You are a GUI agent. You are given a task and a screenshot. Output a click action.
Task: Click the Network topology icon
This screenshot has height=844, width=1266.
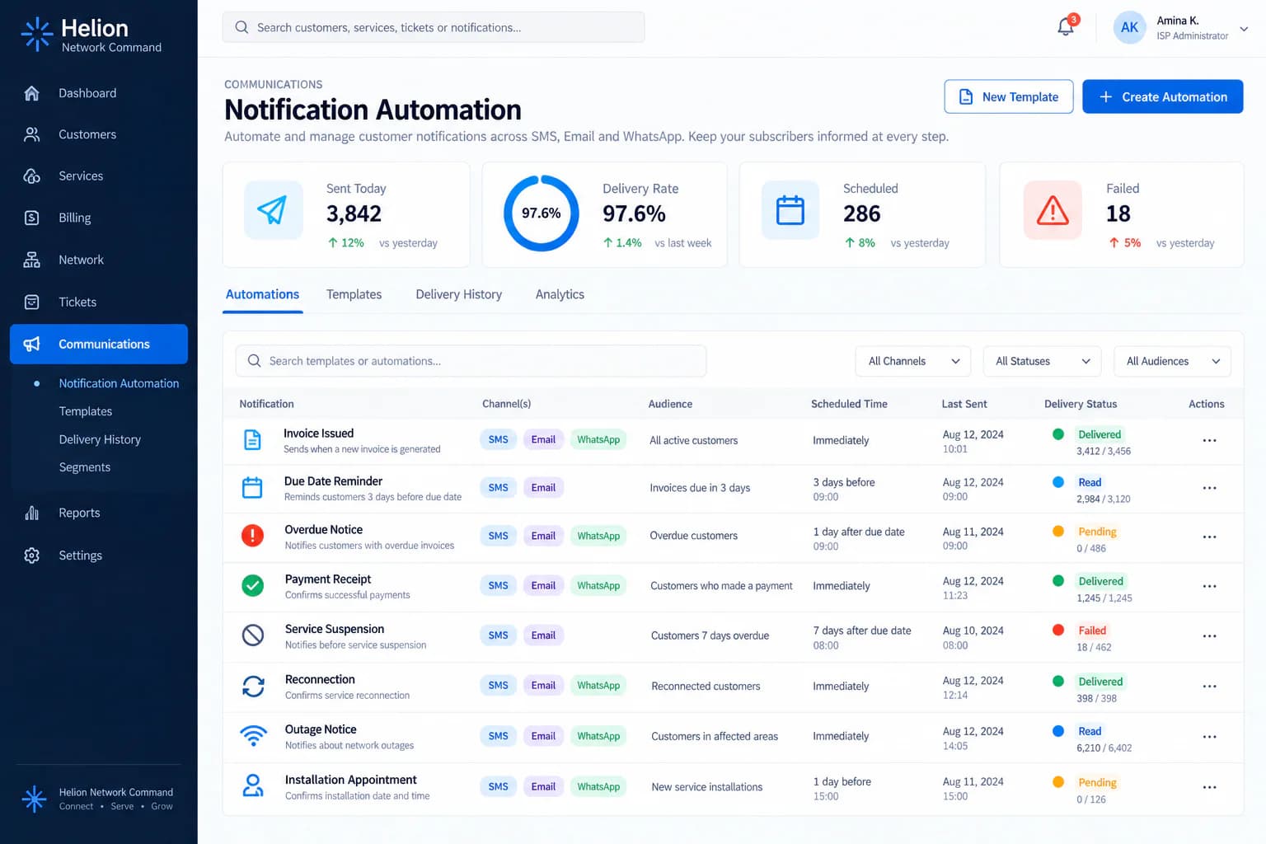tap(32, 260)
